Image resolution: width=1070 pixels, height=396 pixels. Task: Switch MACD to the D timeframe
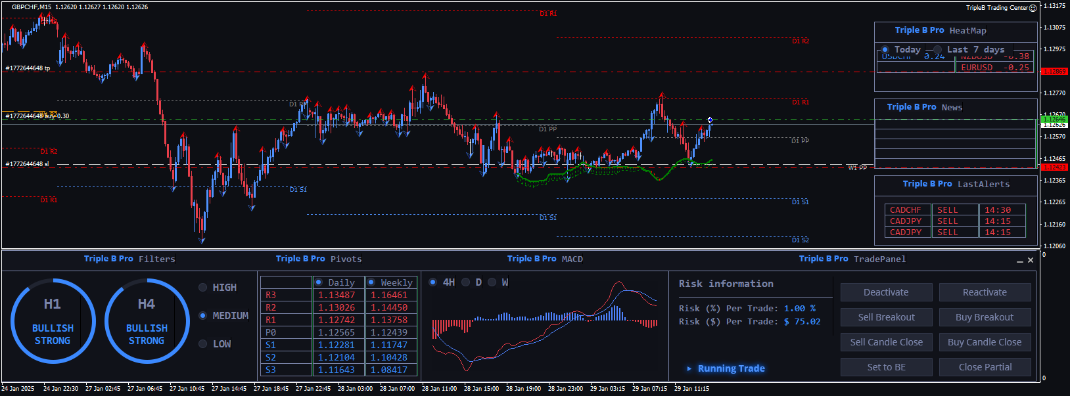click(x=466, y=282)
